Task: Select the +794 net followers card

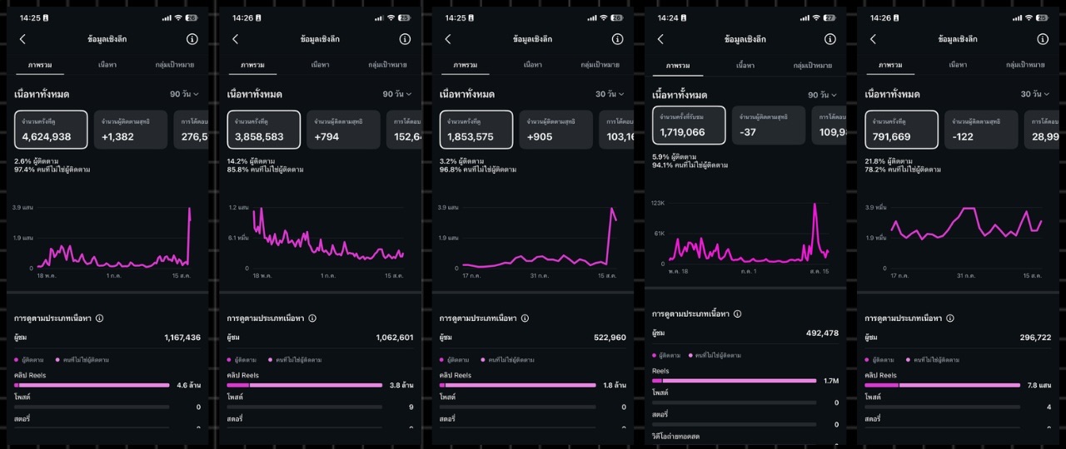Action: (343, 130)
